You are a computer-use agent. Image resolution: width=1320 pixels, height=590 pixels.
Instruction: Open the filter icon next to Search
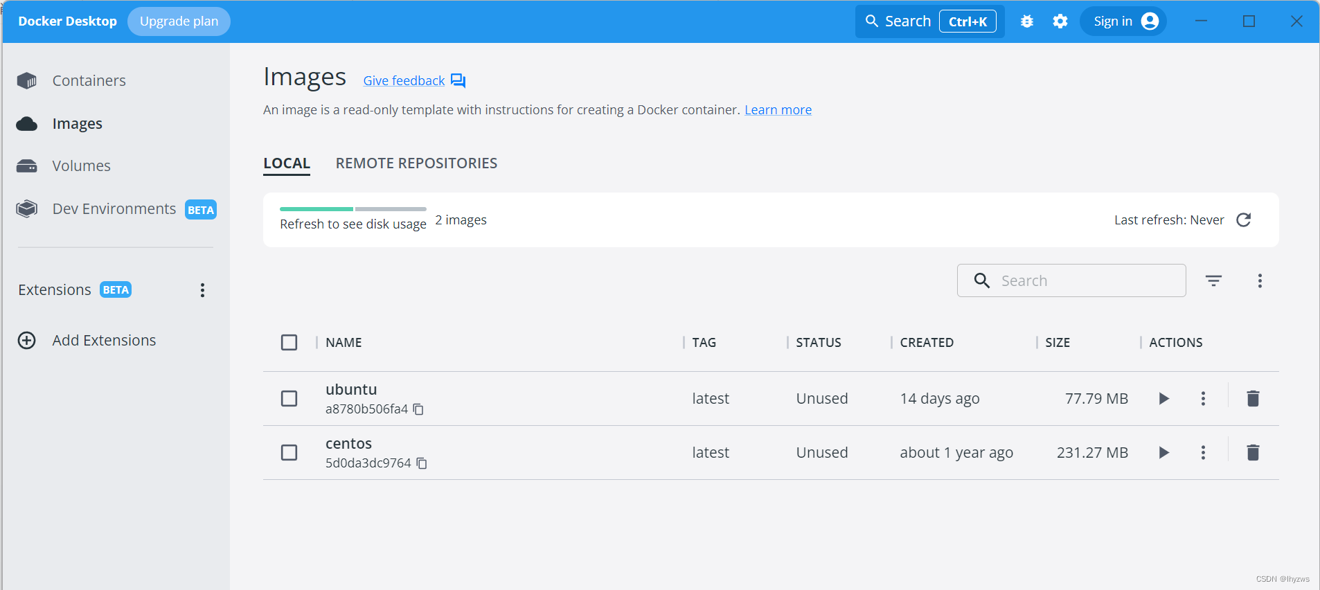[1213, 280]
